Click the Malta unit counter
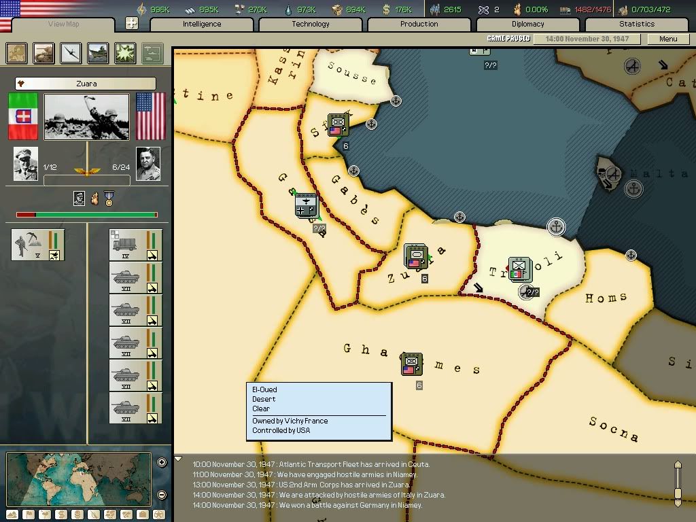The height and width of the screenshot is (522, 696). pyautogui.click(x=606, y=173)
